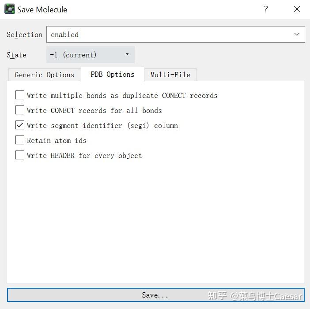The height and width of the screenshot is (309, 310).
Task: Check Write CONECT records for all bonds
Action: point(20,110)
